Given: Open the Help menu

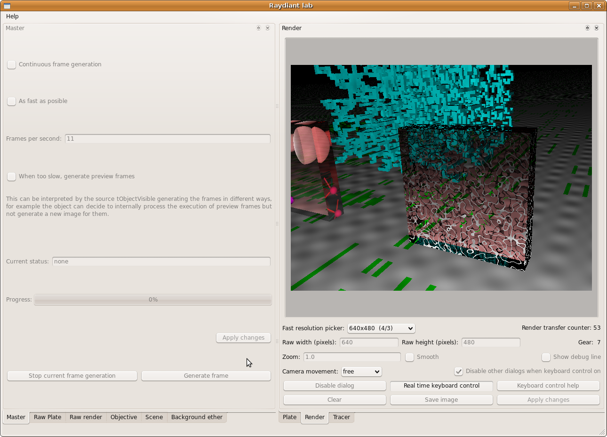Looking at the screenshot, I should (12, 16).
